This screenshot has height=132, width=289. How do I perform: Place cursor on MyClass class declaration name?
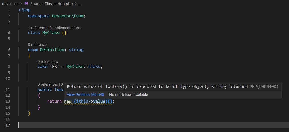pos(51,33)
